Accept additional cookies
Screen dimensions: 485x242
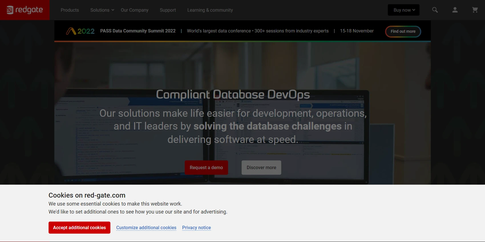[79, 228]
